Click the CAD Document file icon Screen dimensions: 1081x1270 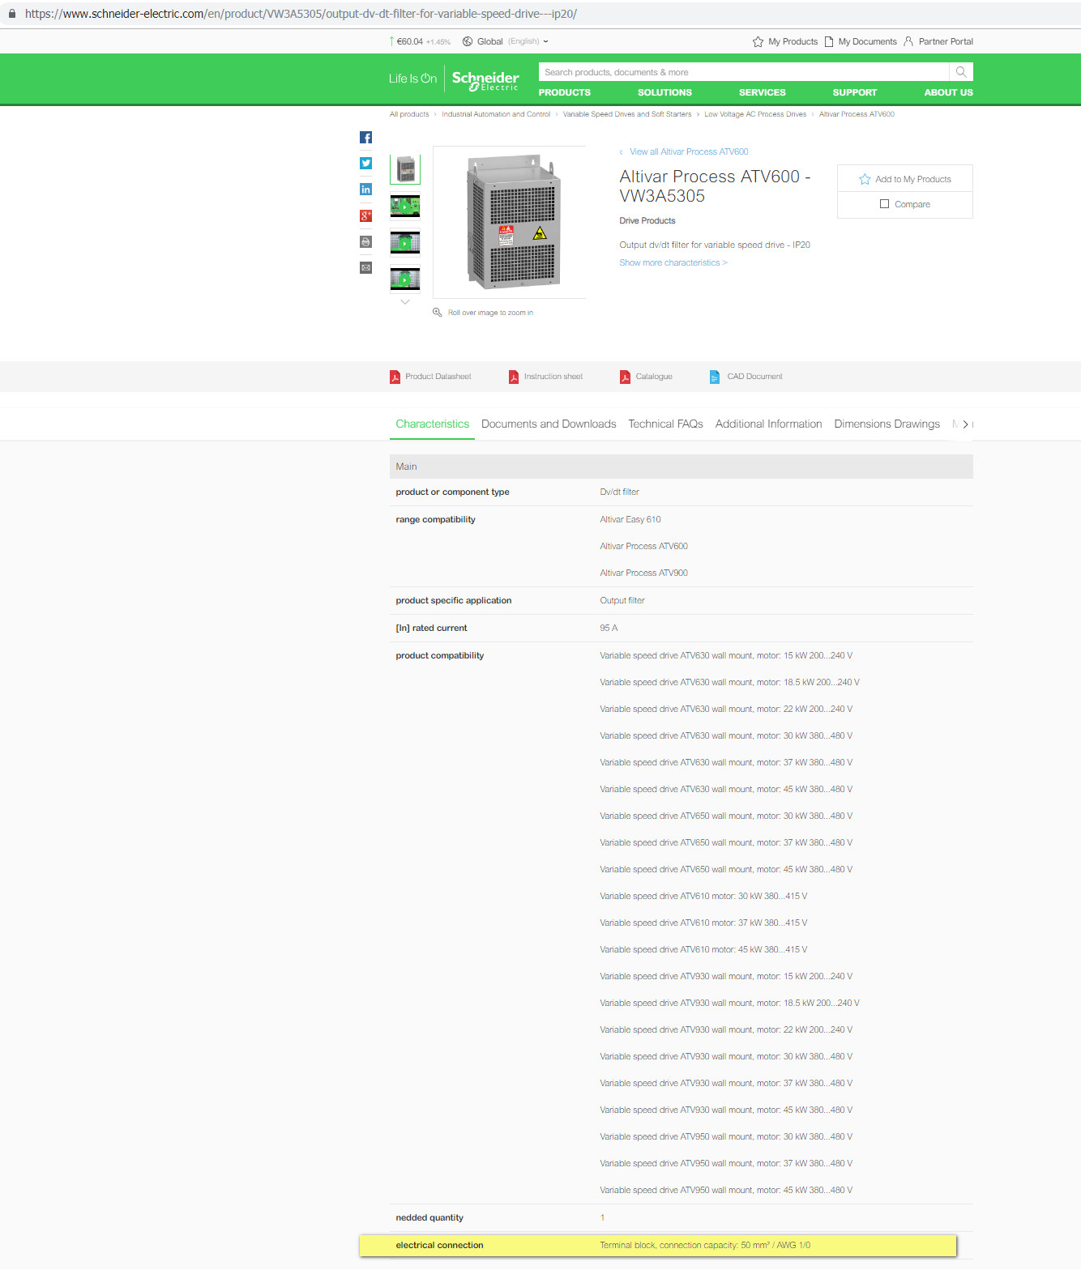pos(715,377)
